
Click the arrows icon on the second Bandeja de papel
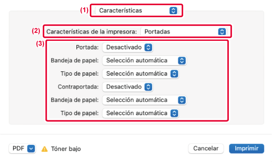point(182,100)
